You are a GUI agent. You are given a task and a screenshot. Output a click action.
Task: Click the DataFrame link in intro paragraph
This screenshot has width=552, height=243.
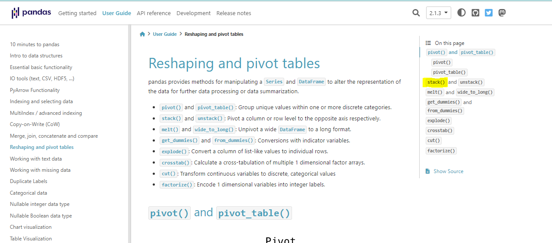click(311, 82)
